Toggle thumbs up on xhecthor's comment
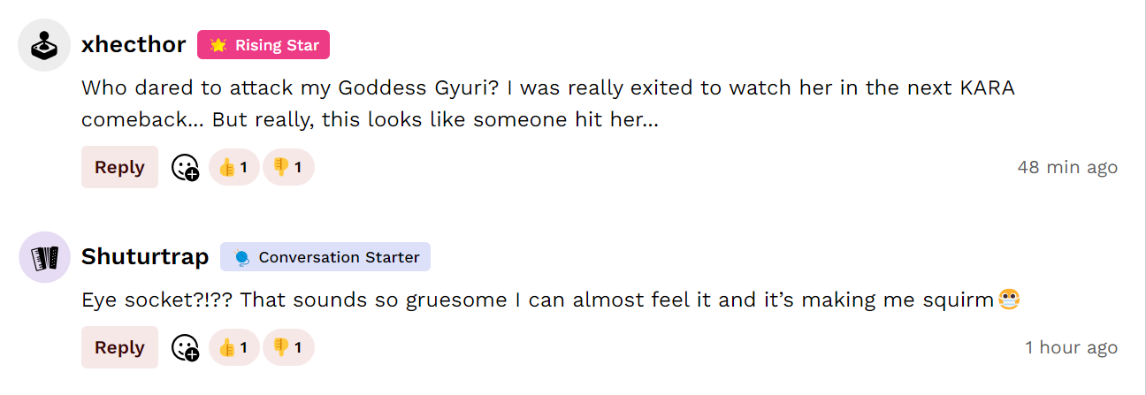The image size is (1146, 395). (x=233, y=168)
